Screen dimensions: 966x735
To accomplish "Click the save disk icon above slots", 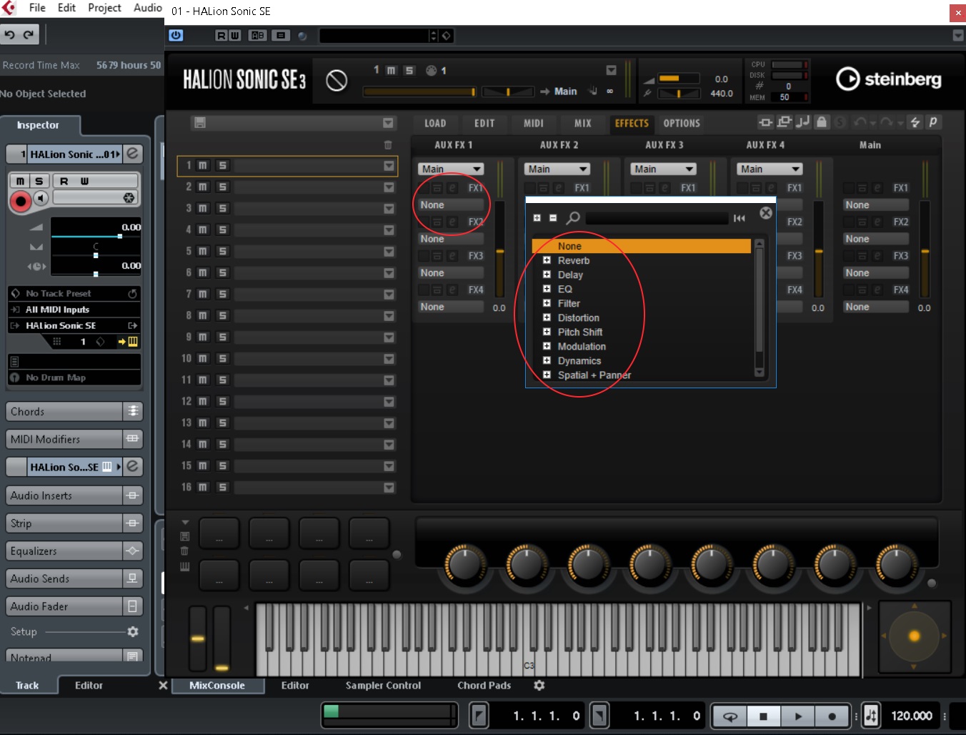I will pos(200,123).
